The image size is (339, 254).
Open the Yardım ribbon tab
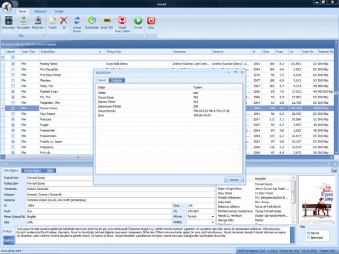(x=59, y=11)
